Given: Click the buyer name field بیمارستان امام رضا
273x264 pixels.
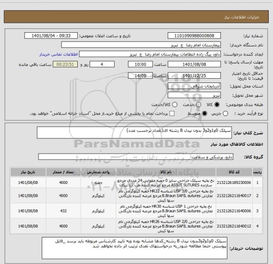Looking at the screenshot, I should coord(141,45).
